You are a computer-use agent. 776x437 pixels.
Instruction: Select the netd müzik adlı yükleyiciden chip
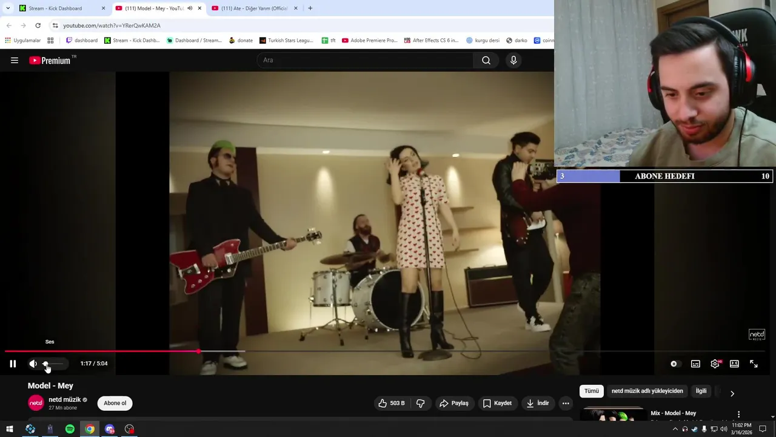click(x=647, y=391)
